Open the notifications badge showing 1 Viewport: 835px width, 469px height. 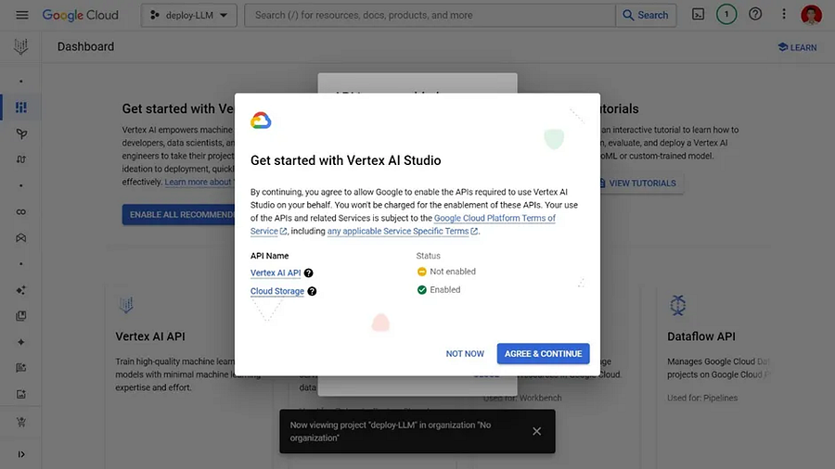coord(726,14)
